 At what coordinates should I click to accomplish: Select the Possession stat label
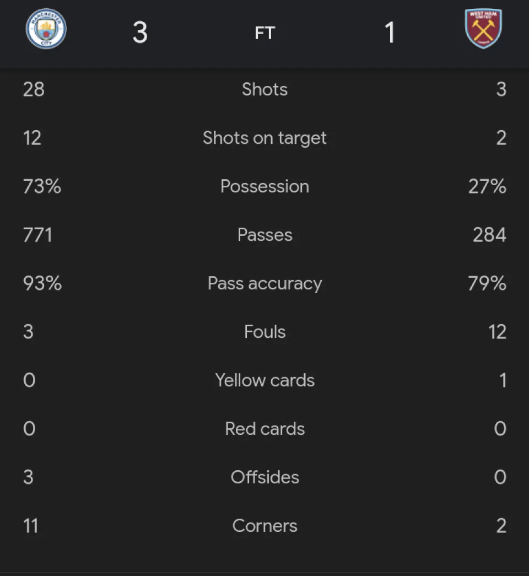click(264, 186)
